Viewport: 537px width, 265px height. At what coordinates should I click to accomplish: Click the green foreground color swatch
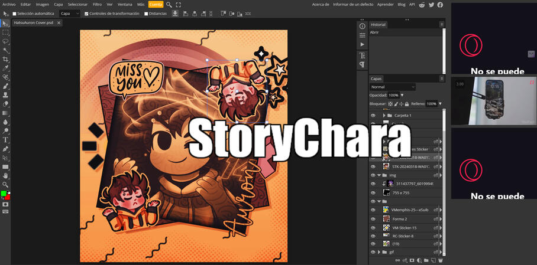pos(4,194)
